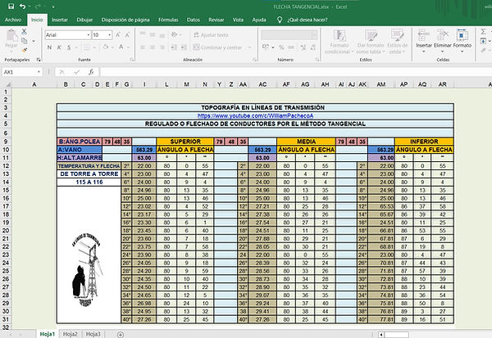The height and width of the screenshot is (338, 492).
Task: Add a new sheet with plus button
Action: coord(121,335)
